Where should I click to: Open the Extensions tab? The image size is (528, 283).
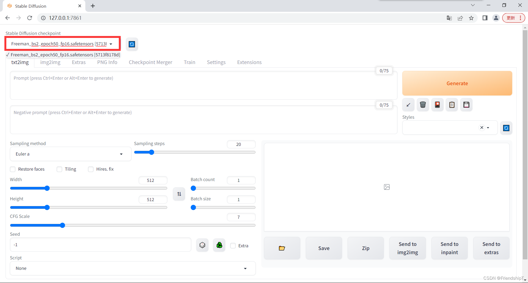click(249, 62)
